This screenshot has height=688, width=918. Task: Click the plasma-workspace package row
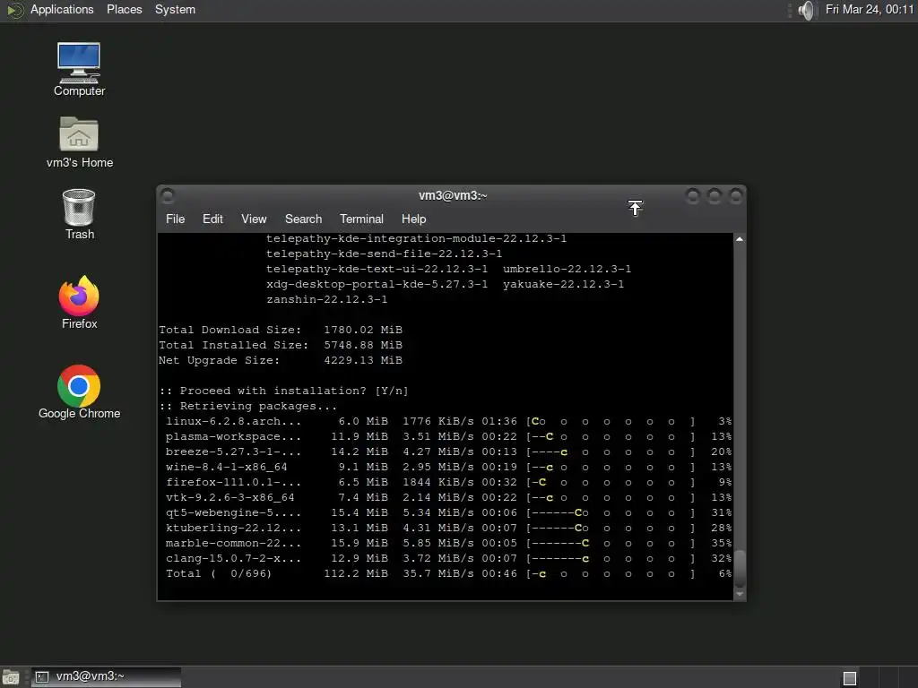448,436
